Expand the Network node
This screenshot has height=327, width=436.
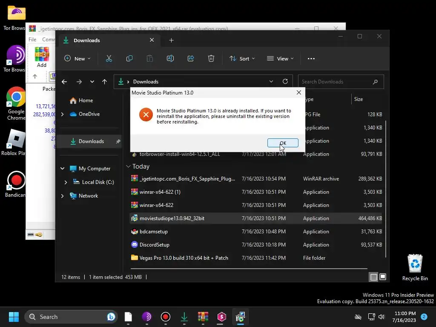62,196
